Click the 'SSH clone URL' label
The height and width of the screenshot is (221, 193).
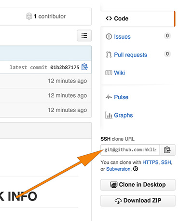[x=117, y=139]
